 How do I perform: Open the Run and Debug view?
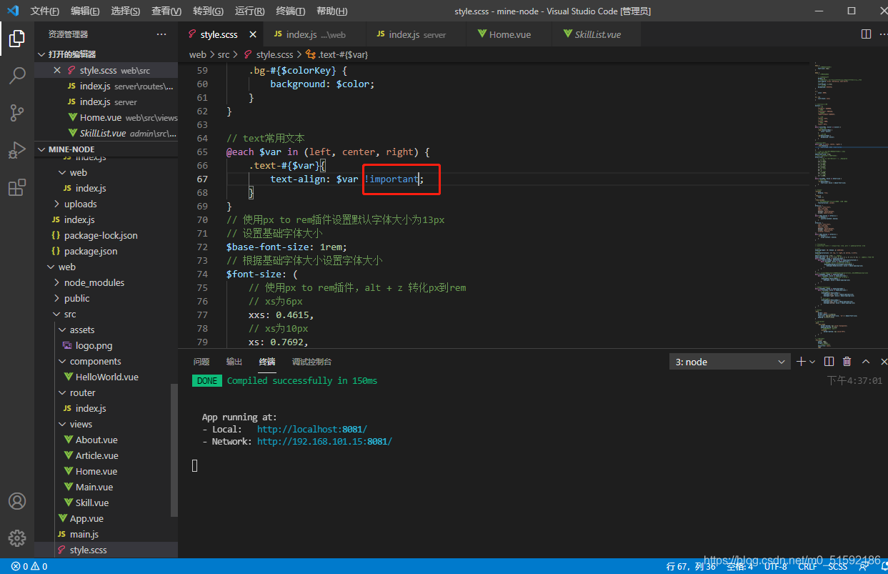point(17,150)
